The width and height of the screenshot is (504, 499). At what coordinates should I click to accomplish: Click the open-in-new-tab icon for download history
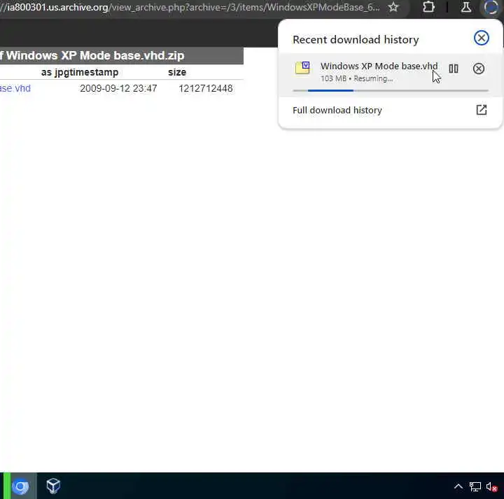coord(481,110)
